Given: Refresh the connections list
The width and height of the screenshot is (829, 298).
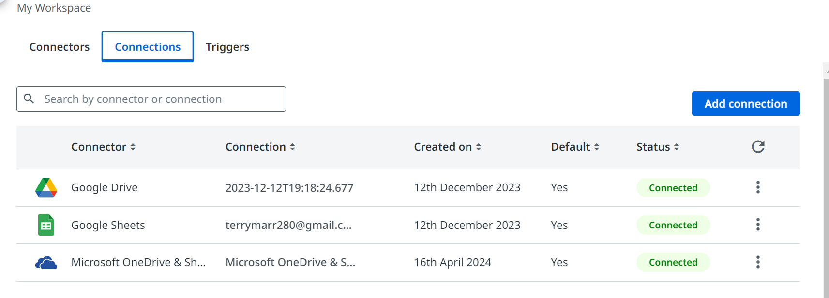Looking at the screenshot, I should (x=758, y=147).
